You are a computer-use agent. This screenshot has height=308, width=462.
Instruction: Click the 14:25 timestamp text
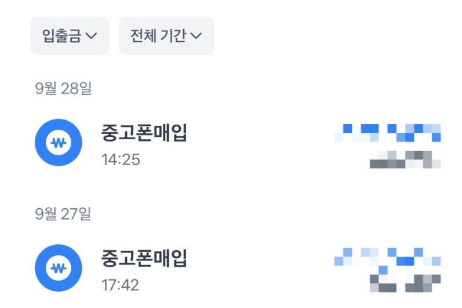[x=121, y=160]
